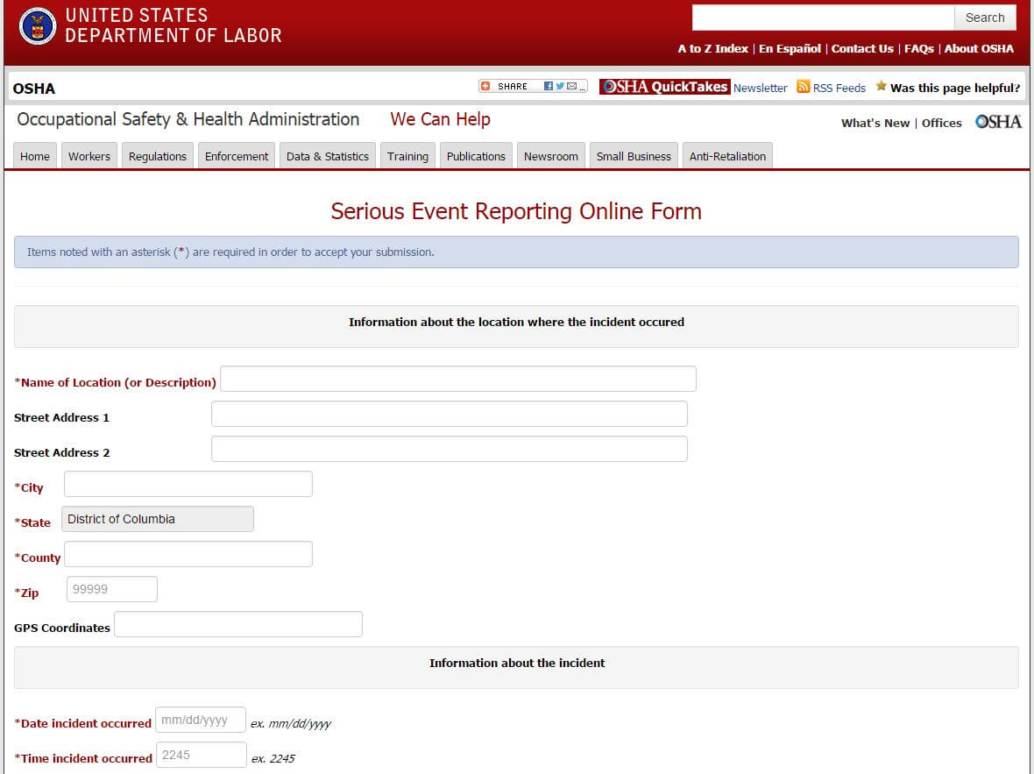Click the Search button
The height and width of the screenshot is (774, 1034).
pos(985,18)
